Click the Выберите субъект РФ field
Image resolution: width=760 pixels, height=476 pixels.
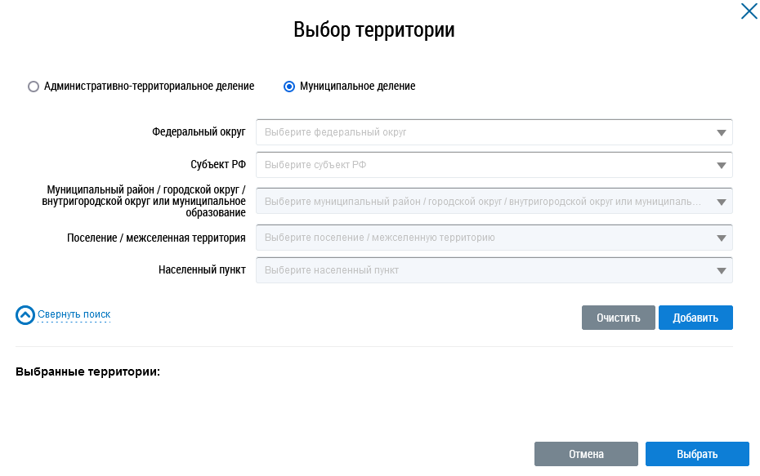coord(482,165)
